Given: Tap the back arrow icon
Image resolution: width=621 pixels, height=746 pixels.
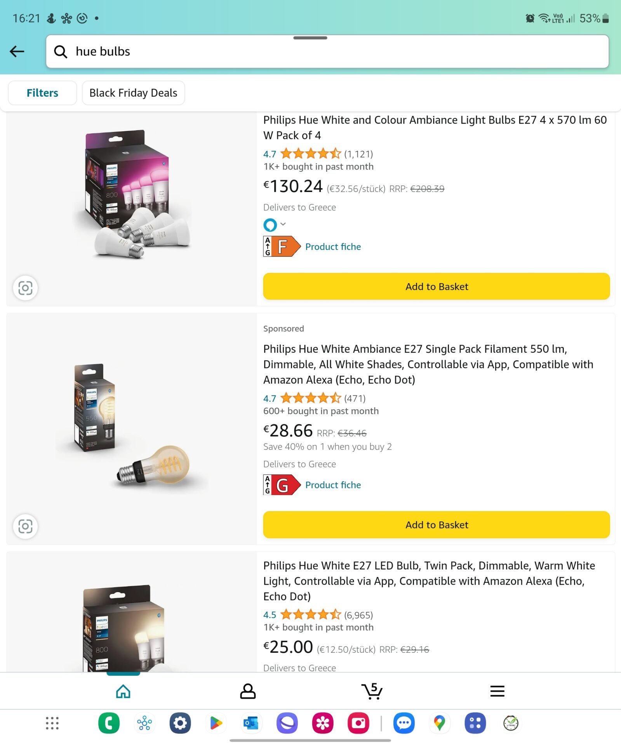Looking at the screenshot, I should point(17,51).
